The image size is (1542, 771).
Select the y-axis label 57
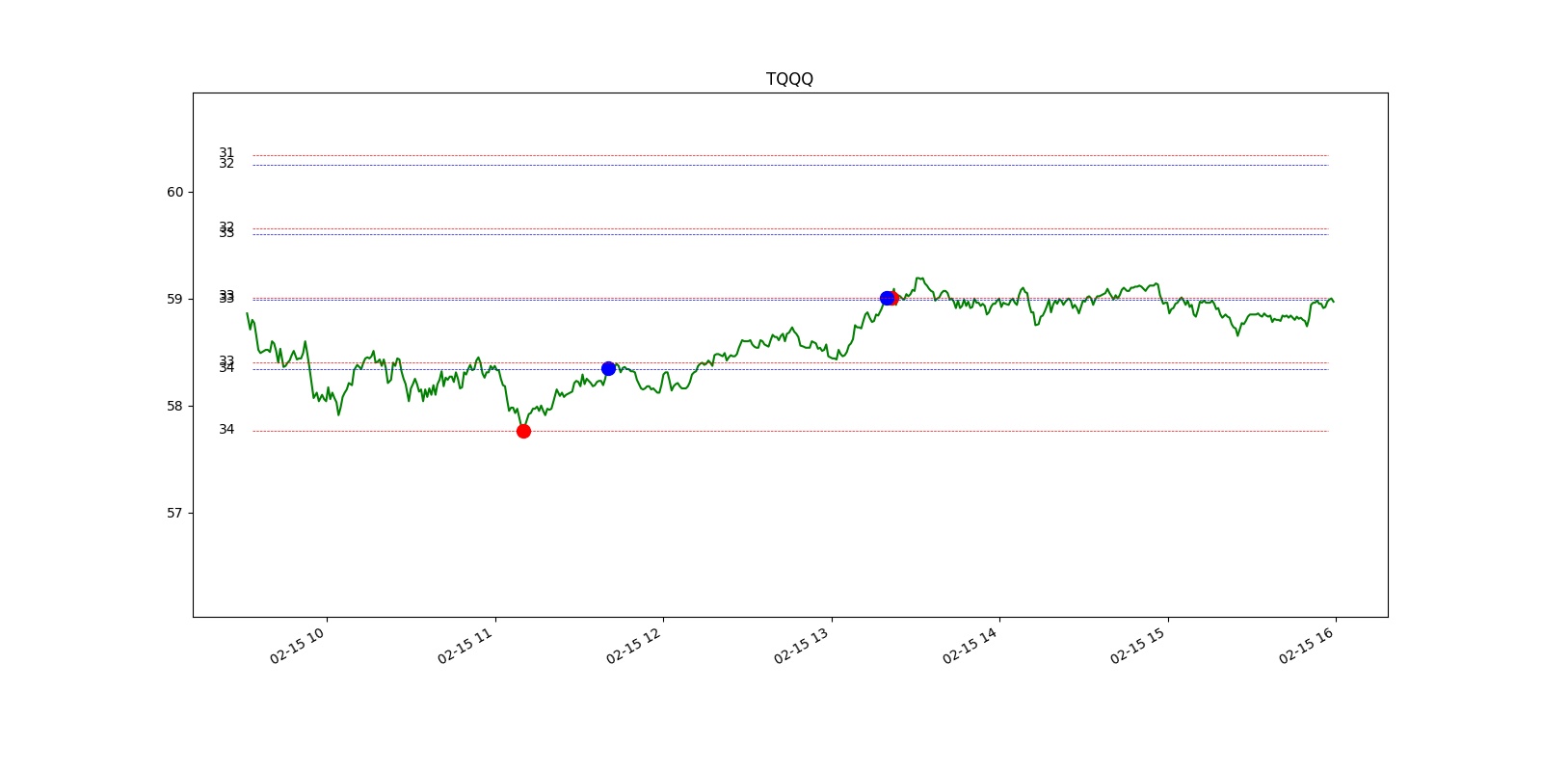click(x=174, y=513)
